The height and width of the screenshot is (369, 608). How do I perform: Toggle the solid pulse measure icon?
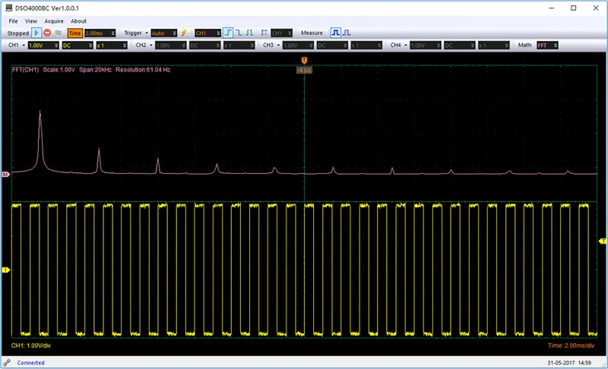[335, 33]
